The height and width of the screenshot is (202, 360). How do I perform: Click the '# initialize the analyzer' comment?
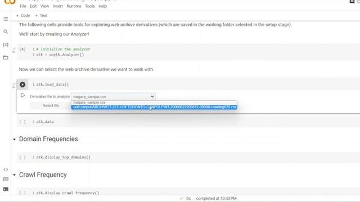tap(63, 49)
